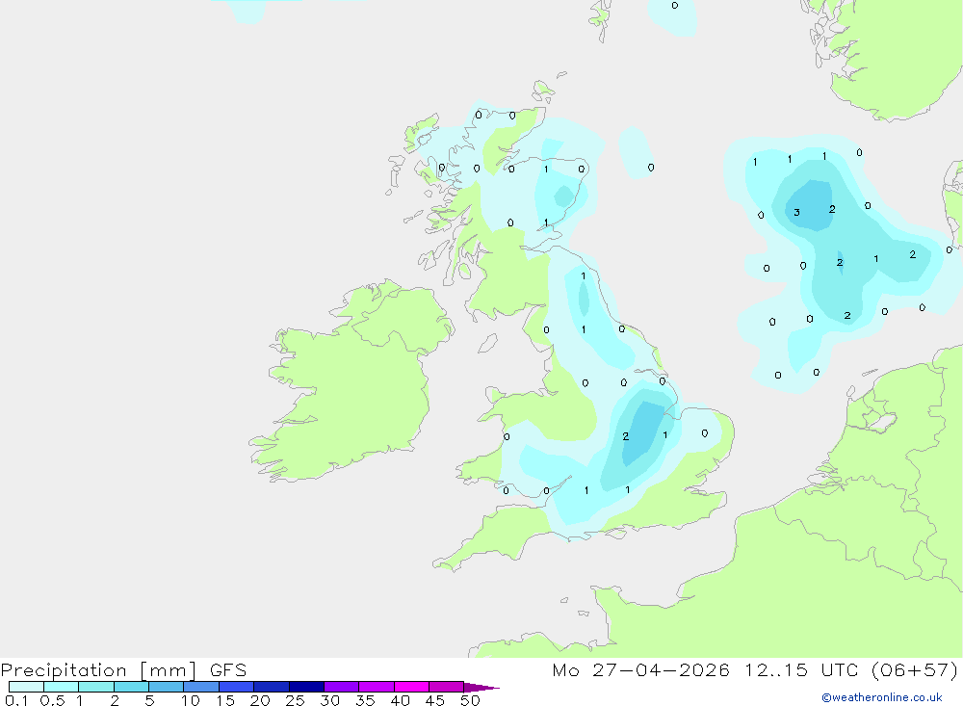Click the '3' precipitation value in the North Sea
Image resolution: width=963 pixels, height=706 pixels.
click(796, 213)
